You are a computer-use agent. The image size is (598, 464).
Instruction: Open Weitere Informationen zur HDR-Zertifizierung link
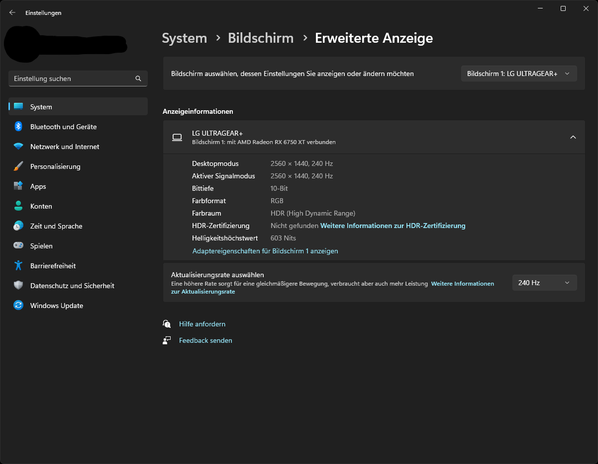(x=393, y=226)
